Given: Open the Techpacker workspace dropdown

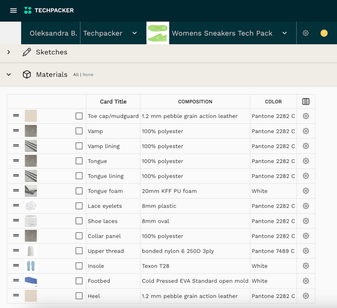Looking at the screenshot, I should (x=134, y=33).
